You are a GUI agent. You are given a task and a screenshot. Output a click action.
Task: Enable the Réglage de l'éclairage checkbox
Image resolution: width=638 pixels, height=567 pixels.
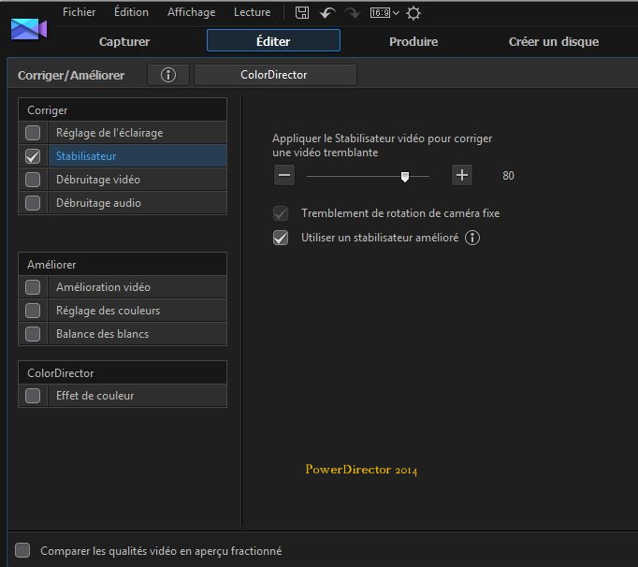33,133
